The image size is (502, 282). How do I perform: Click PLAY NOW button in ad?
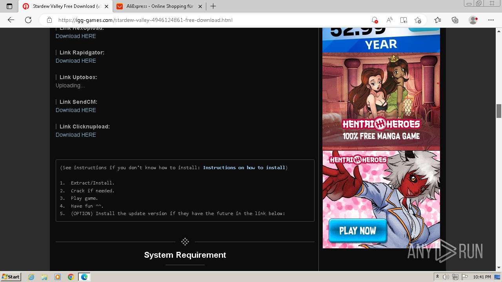(358, 231)
